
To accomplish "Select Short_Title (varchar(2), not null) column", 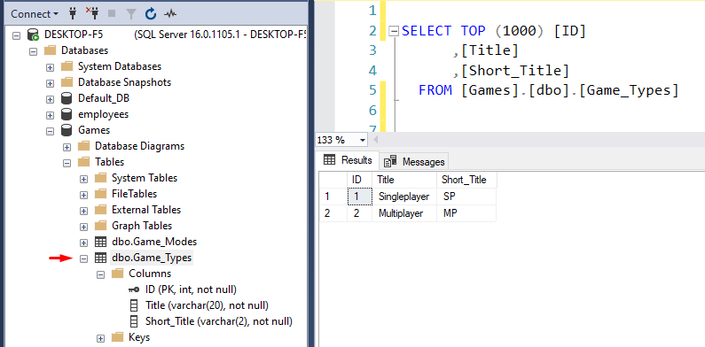I will [x=219, y=321].
